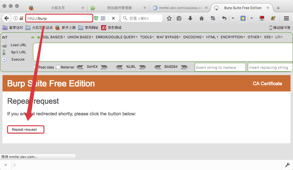Screen dimensions: 293x170
Task: Open HTML dropdown menu
Action: [x=212, y=37]
